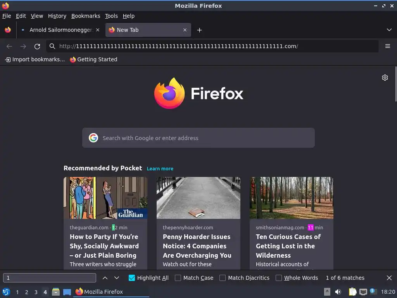Open the Bookmarks menu
Image resolution: width=397 pixels, height=298 pixels.
(x=86, y=16)
